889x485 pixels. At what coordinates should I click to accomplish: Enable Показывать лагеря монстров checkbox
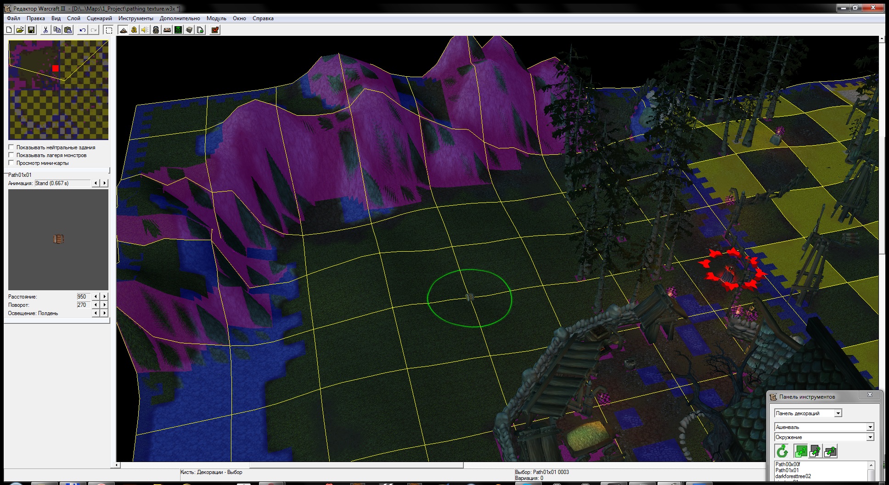pyautogui.click(x=11, y=155)
